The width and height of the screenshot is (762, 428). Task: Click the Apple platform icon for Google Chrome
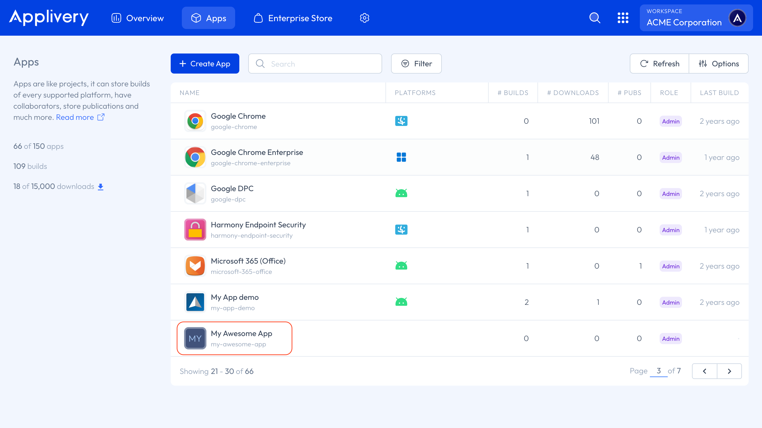(x=401, y=121)
